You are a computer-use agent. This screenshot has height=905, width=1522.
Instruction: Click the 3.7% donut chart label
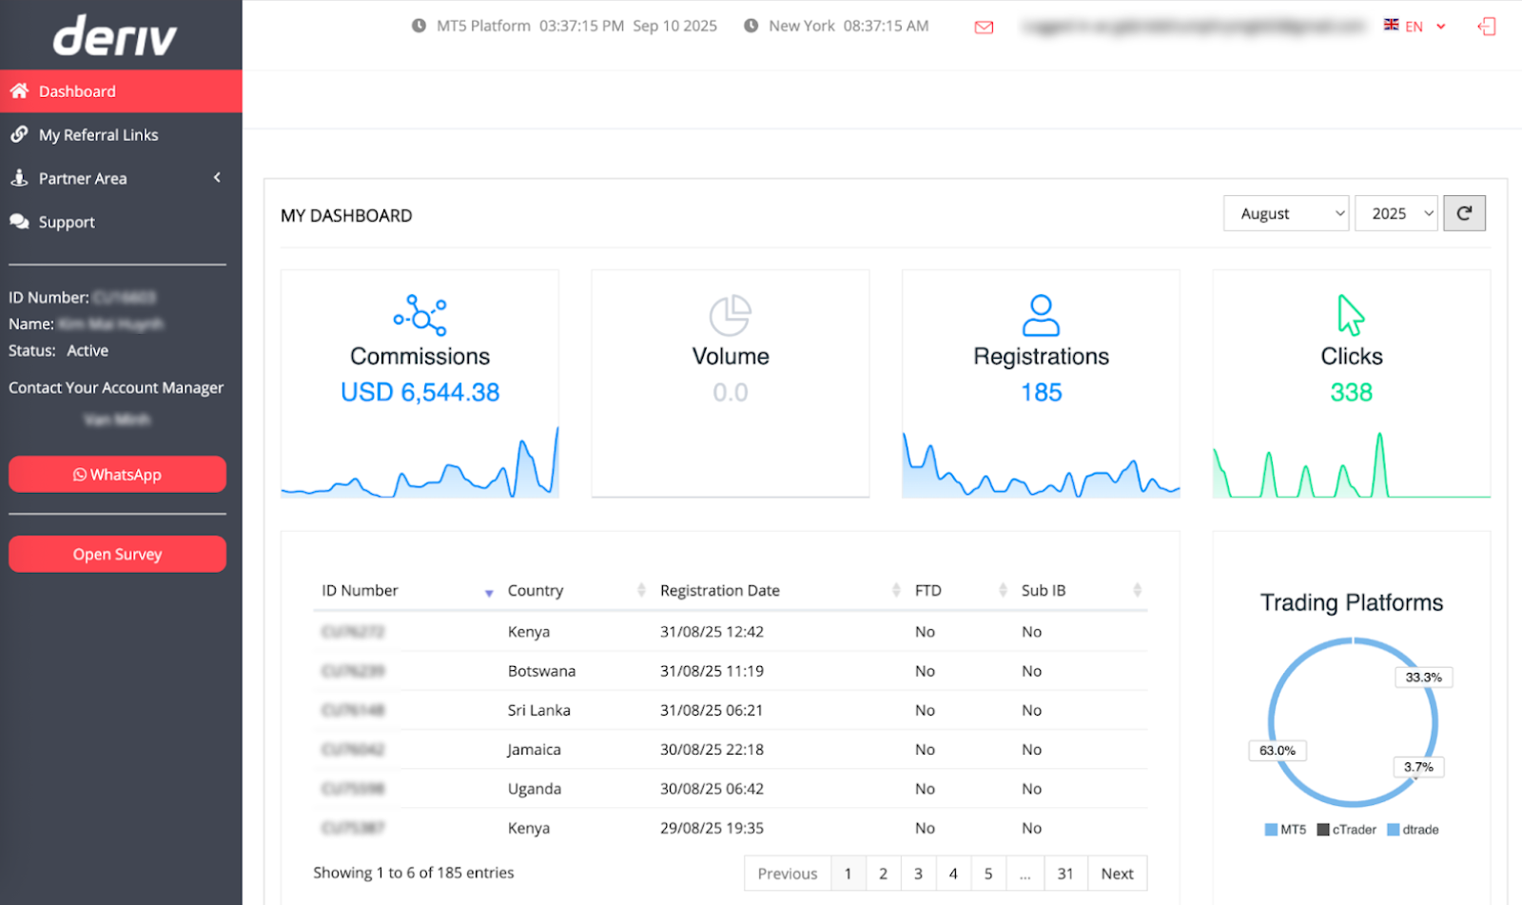(1418, 767)
